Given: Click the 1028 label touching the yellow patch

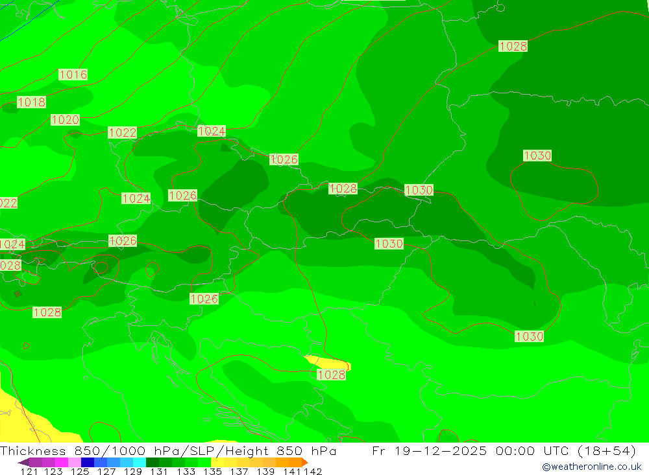Looking at the screenshot, I should pyautogui.click(x=331, y=375).
